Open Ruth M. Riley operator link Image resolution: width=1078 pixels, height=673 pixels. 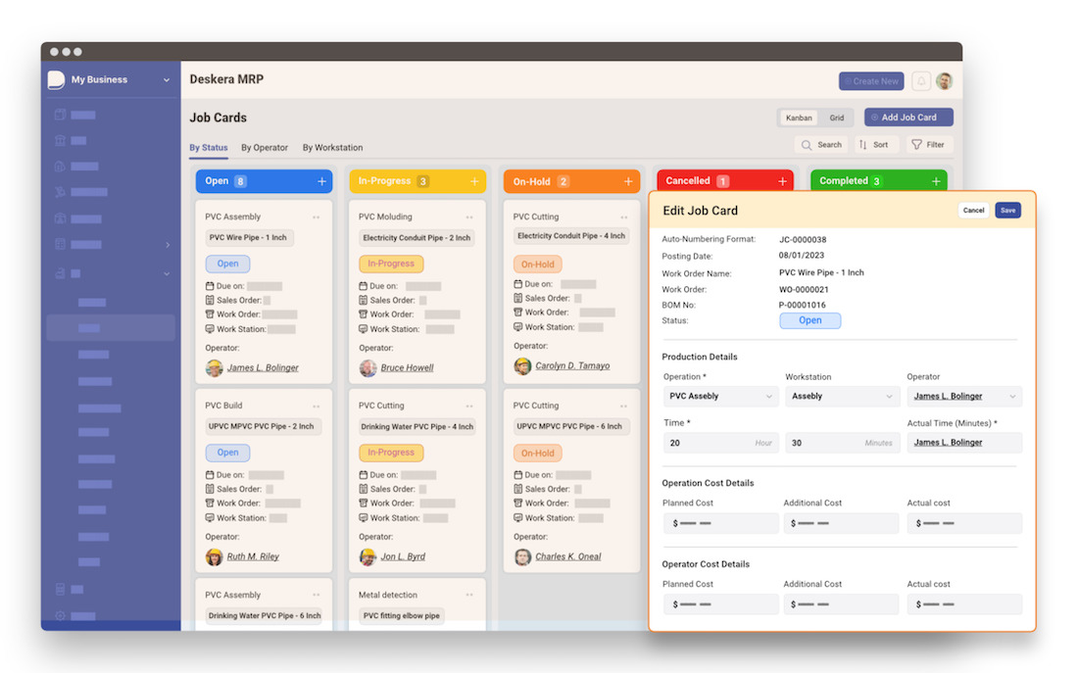253,556
